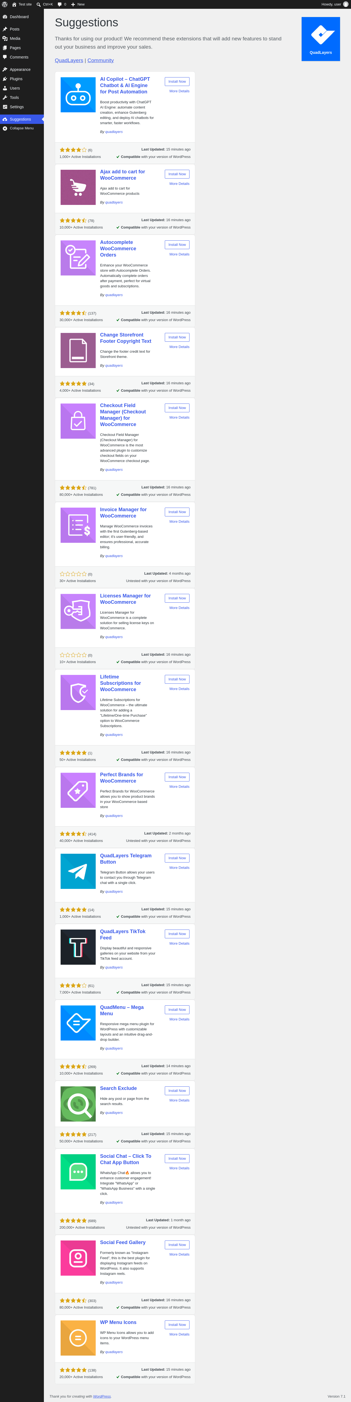
Task: Open the Search Exclude plugin title
Action: tap(118, 1089)
